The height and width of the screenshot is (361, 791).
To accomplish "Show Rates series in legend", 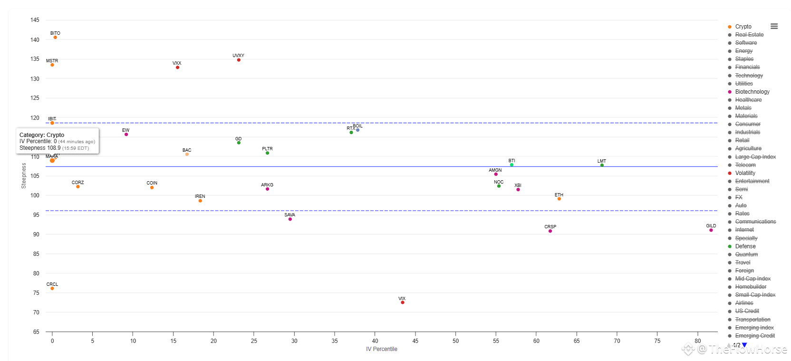I will point(743,214).
